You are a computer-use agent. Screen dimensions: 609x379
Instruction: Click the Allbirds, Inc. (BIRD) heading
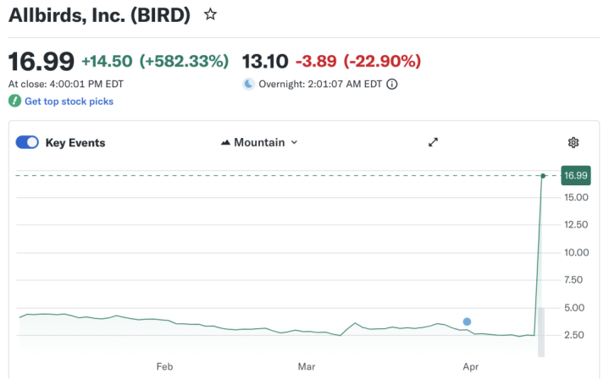(x=99, y=14)
